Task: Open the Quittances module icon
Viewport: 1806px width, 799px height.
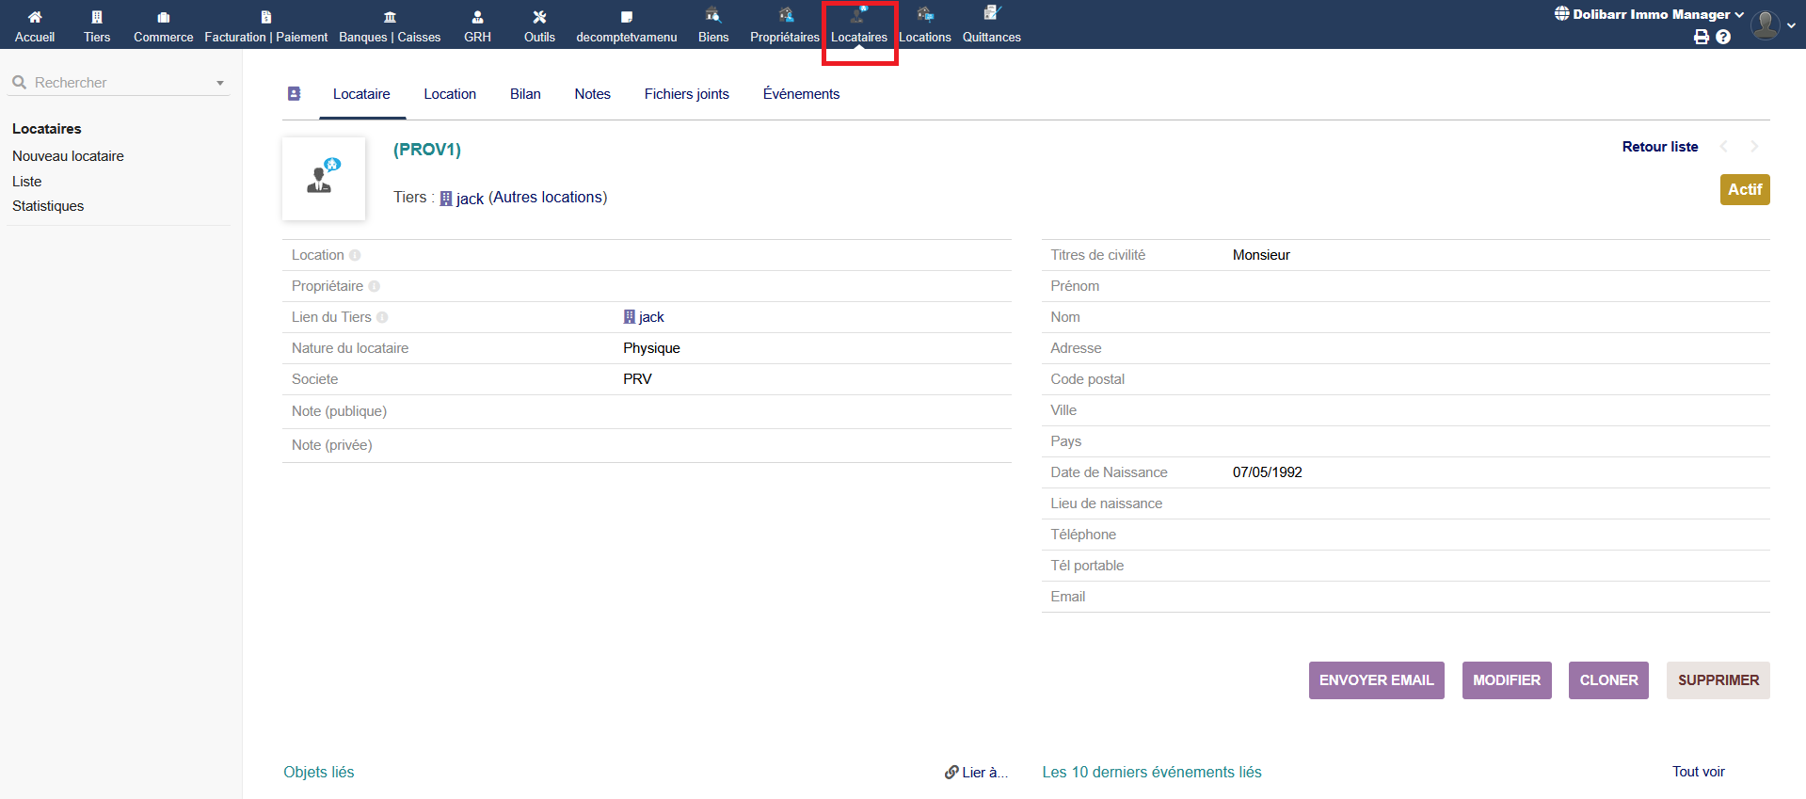Action: [991, 14]
